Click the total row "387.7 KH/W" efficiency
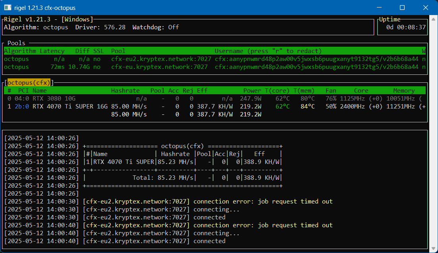The image size is (438, 253). click(x=215, y=114)
